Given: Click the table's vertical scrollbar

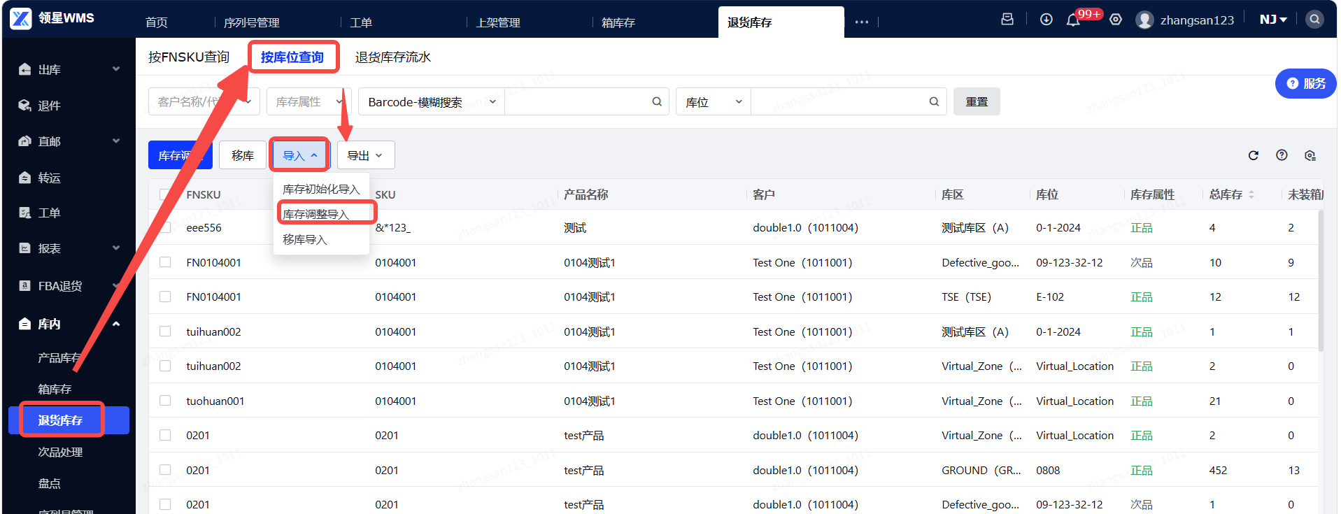Looking at the screenshot, I should (x=1321, y=280).
